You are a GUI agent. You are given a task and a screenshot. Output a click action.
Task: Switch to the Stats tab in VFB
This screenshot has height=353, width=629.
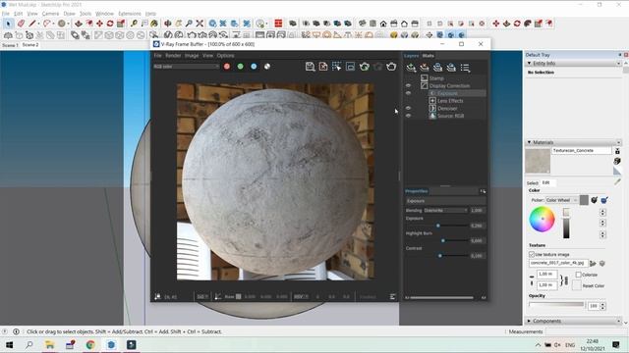coord(429,56)
